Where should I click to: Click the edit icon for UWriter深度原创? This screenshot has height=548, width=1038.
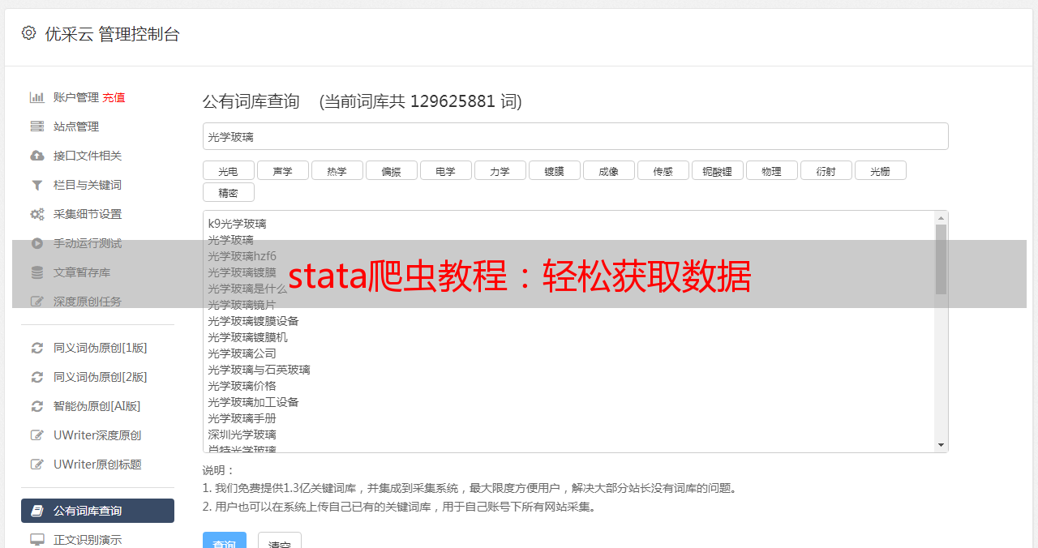pyautogui.click(x=37, y=435)
